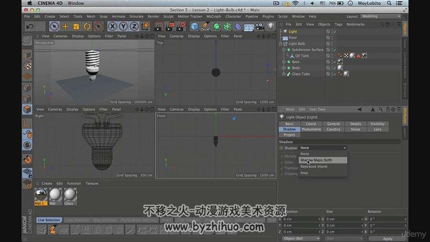Toggle Light object enable checkmark
This screenshot has height=242, width=430.
click(334, 32)
